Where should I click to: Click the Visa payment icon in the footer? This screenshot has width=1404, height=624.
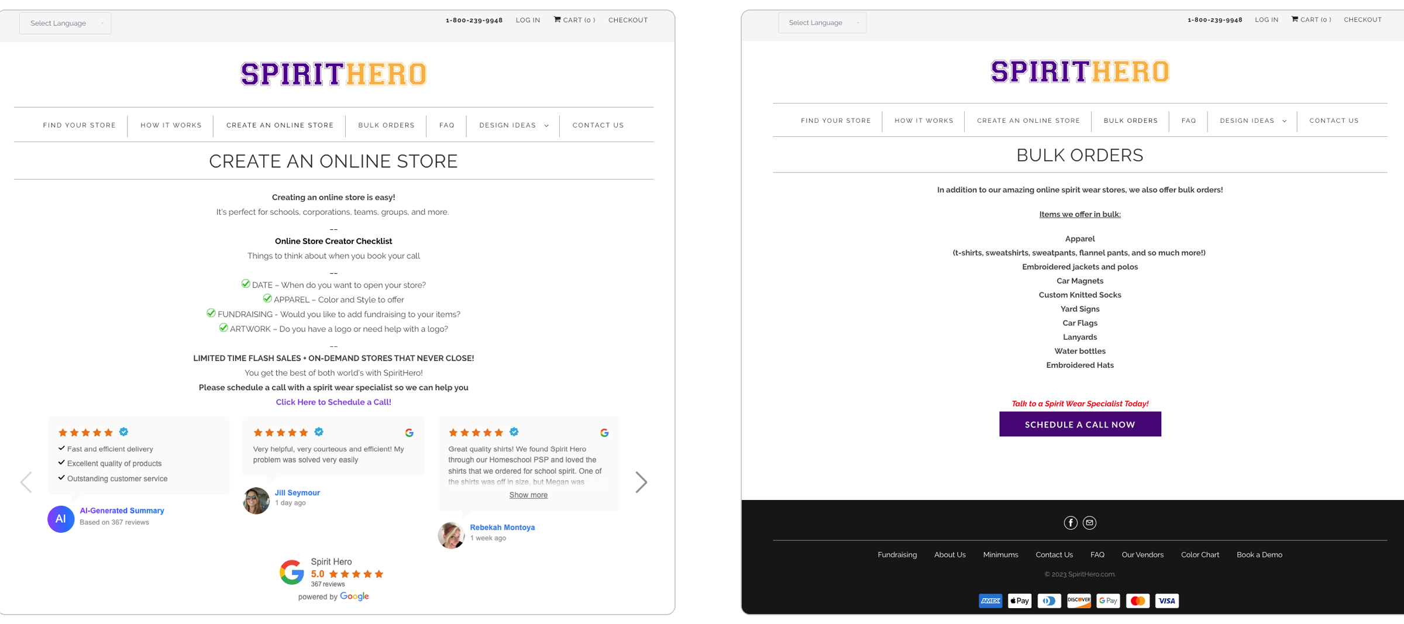tap(1166, 601)
